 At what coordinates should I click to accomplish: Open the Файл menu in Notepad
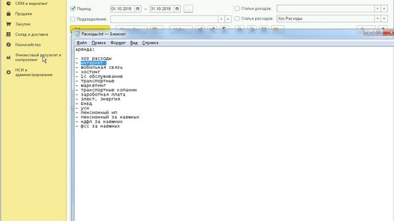(x=82, y=43)
